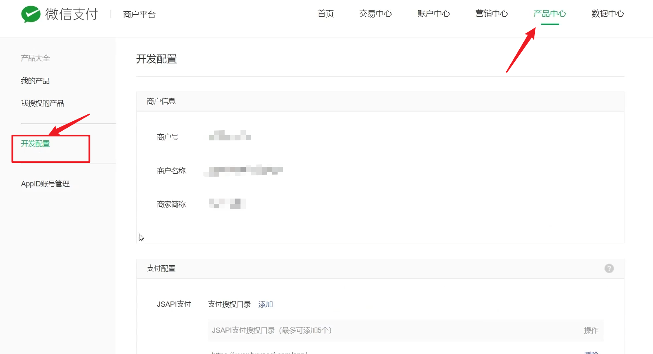This screenshot has height=354, width=653.
Task: Click the 商户平台 header text
Action: coord(139,15)
